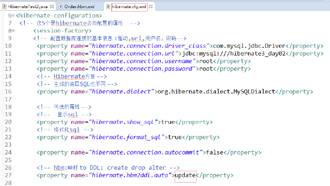Click org.hibernate.dialect.MySQLDialect text
The height and width of the screenshot is (186, 330).
pos(216,91)
